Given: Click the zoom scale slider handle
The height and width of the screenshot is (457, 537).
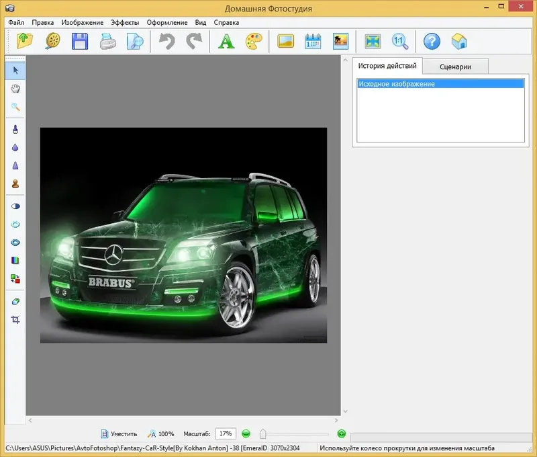Looking at the screenshot, I should pos(263,434).
